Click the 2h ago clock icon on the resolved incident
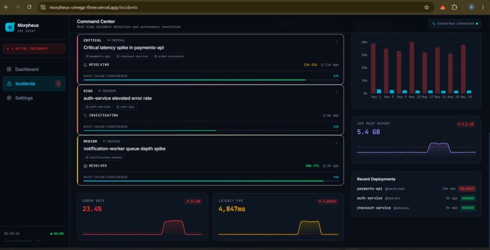Image resolution: width=490 pixels, height=250 pixels. tap(325, 166)
